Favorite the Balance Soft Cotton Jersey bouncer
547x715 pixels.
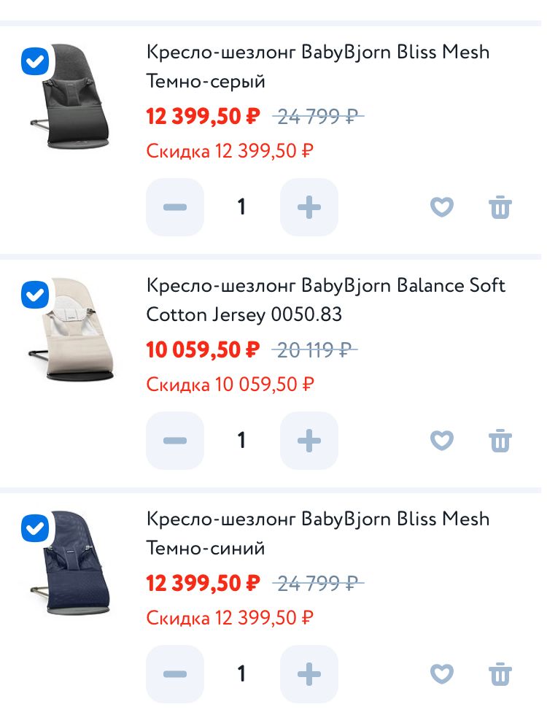point(441,441)
